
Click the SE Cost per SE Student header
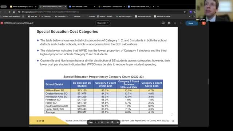(82, 84)
